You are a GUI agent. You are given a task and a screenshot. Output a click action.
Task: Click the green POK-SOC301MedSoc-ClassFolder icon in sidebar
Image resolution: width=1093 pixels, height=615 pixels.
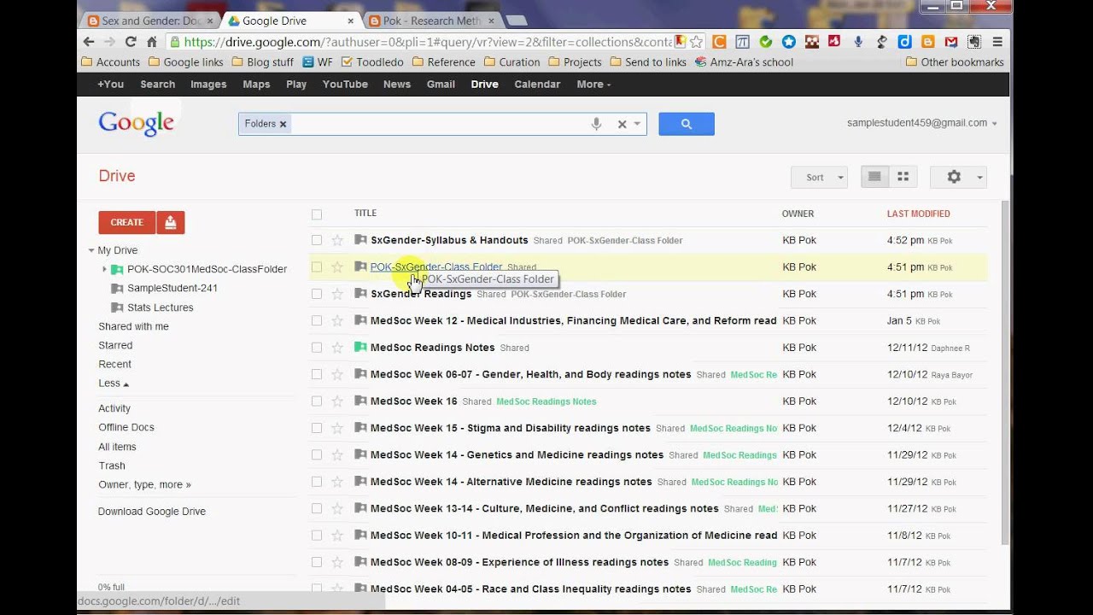[117, 269]
